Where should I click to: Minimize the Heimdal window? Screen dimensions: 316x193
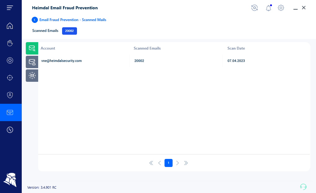(295, 9)
